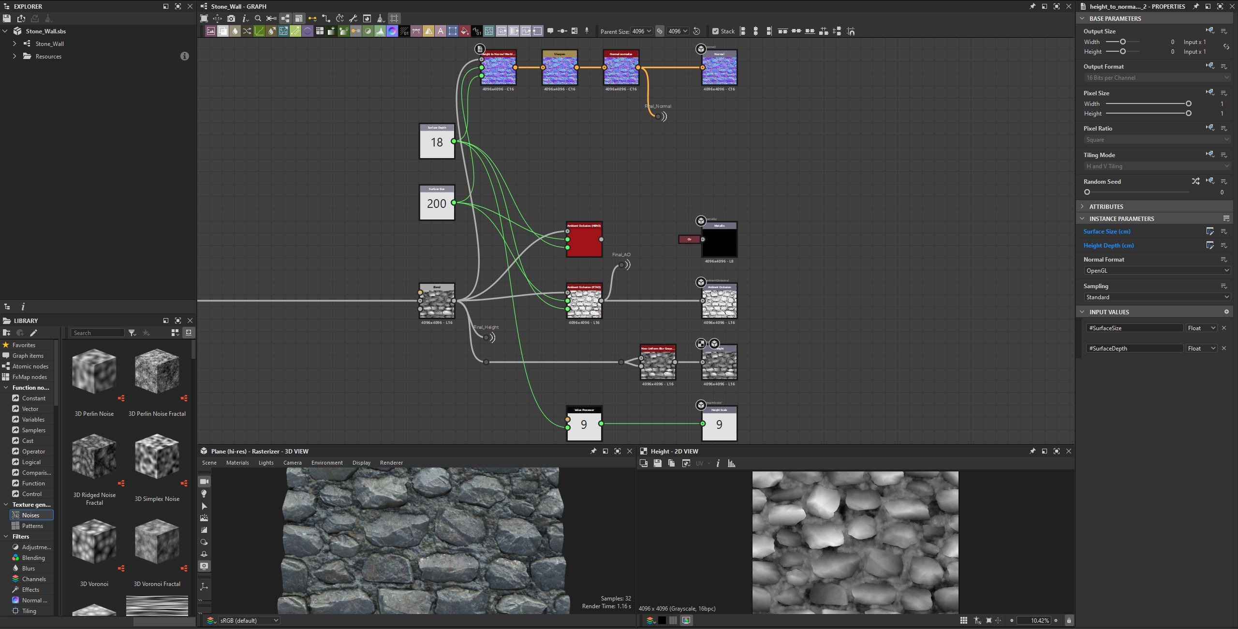Click the Random Seed slider
The width and height of the screenshot is (1238, 629).
(1137, 192)
